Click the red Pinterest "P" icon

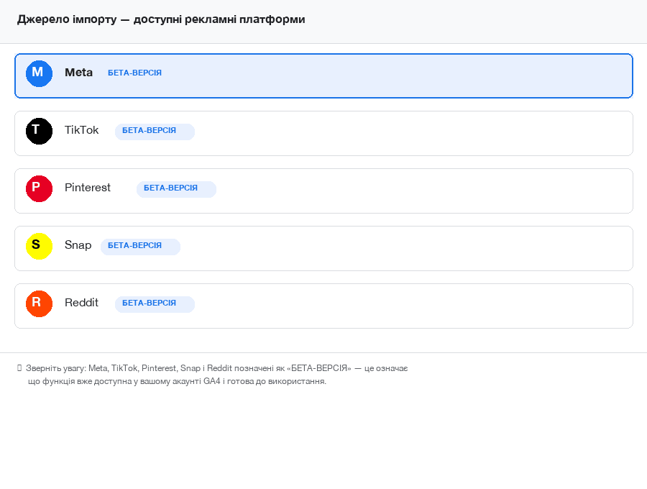tap(40, 188)
